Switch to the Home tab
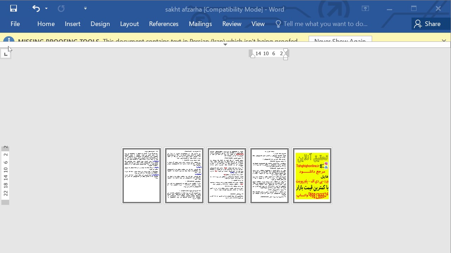The height and width of the screenshot is (253, 451). click(46, 24)
